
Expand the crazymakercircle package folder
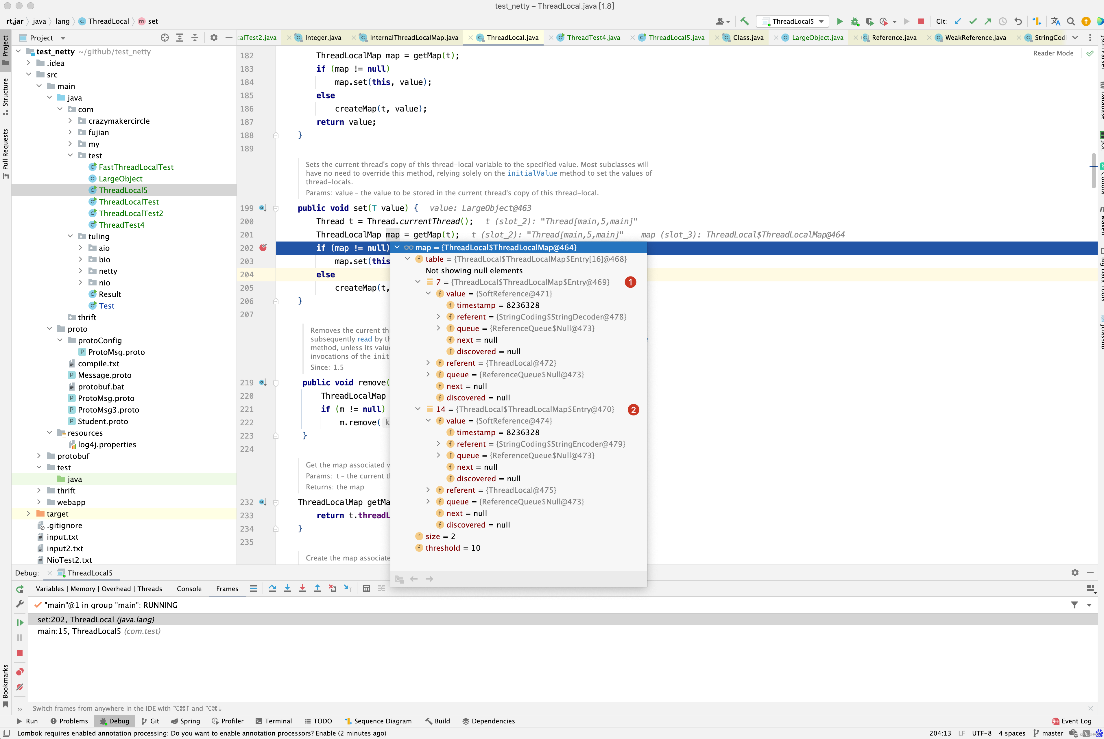[70, 121]
